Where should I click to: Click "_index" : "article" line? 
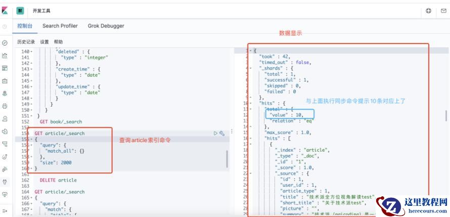coord(302,150)
